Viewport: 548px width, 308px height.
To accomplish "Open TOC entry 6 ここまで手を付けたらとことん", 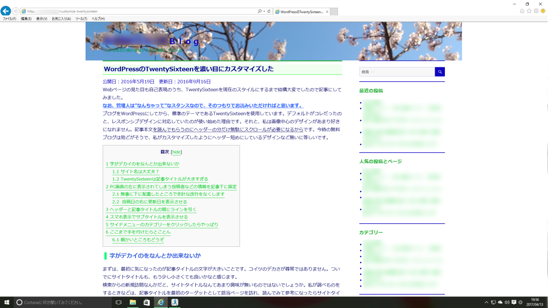I will point(138,232).
